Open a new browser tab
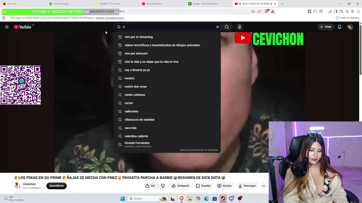Viewport: 362px width, 203px height. tap(282, 4)
